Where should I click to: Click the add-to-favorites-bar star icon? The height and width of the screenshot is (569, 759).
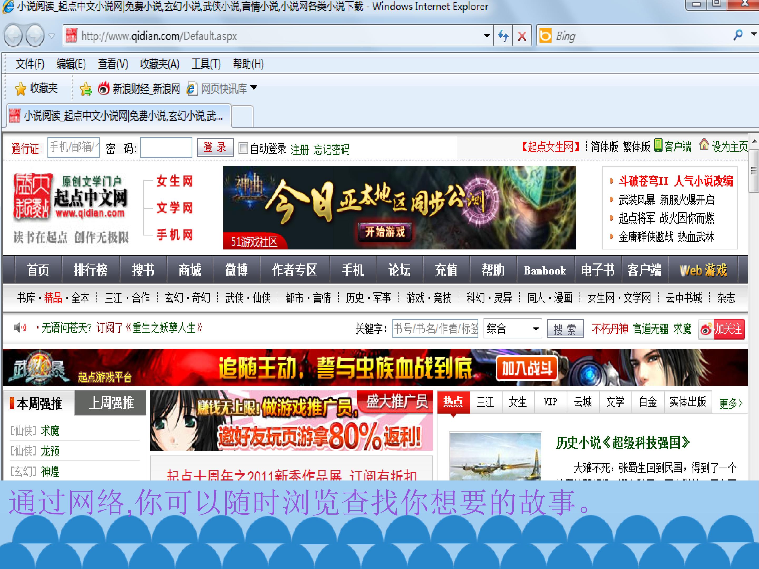[x=85, y=89]
